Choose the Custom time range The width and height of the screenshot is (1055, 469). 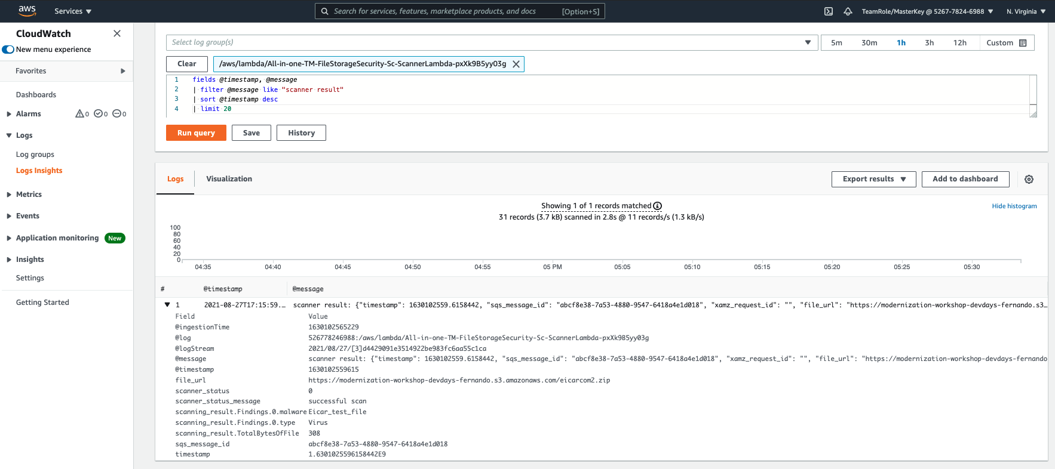pyautogui.click(x=1006, y=43)
